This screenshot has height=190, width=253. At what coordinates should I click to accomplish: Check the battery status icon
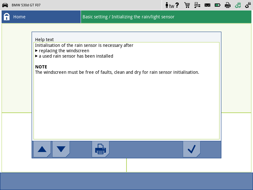pyautogui.click(x=218, y=5)
